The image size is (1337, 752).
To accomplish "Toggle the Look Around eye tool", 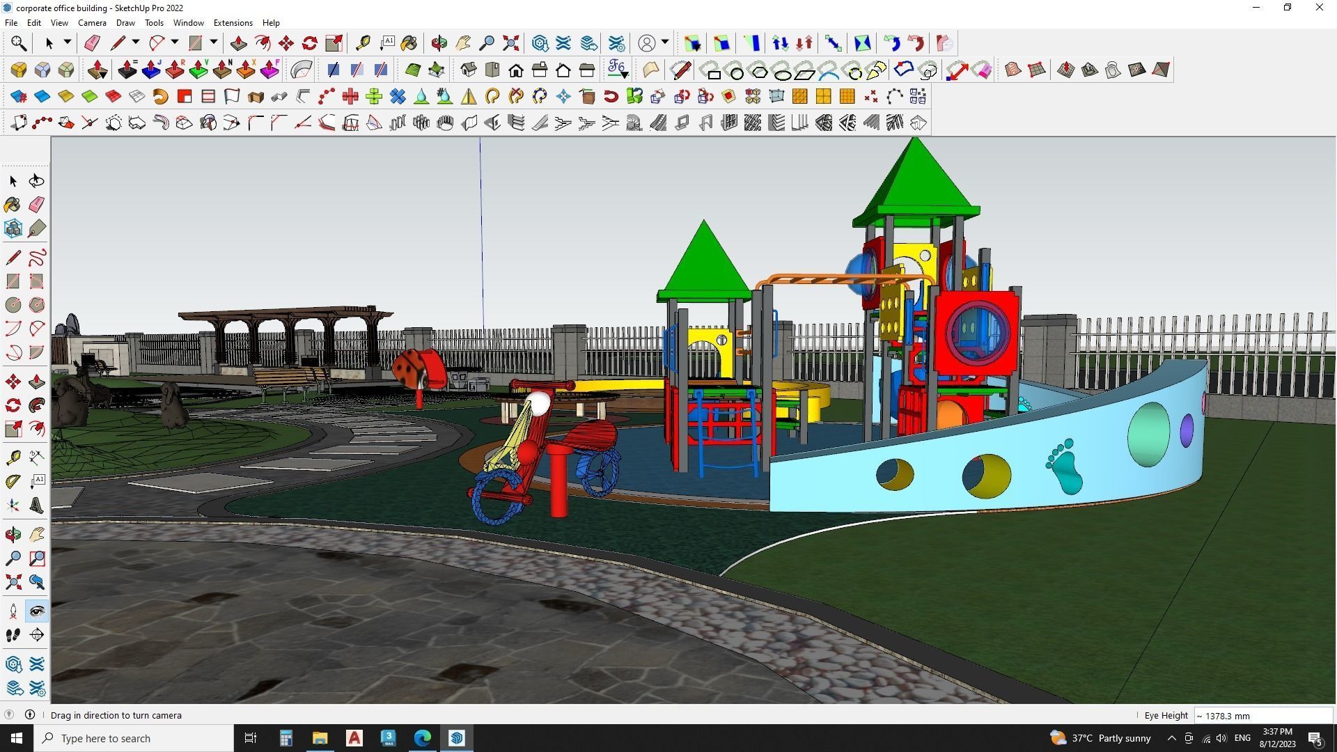I will click(37, 611).
